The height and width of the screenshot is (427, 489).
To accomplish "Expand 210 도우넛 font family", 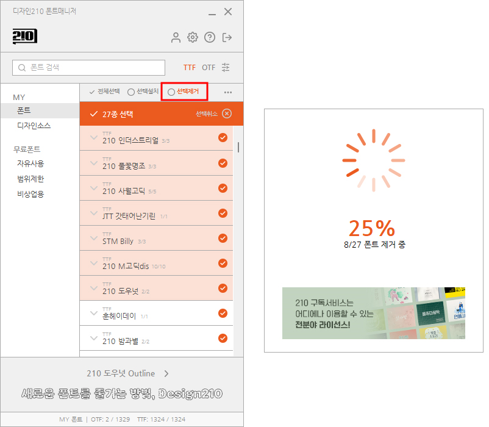I will (93, 288).
